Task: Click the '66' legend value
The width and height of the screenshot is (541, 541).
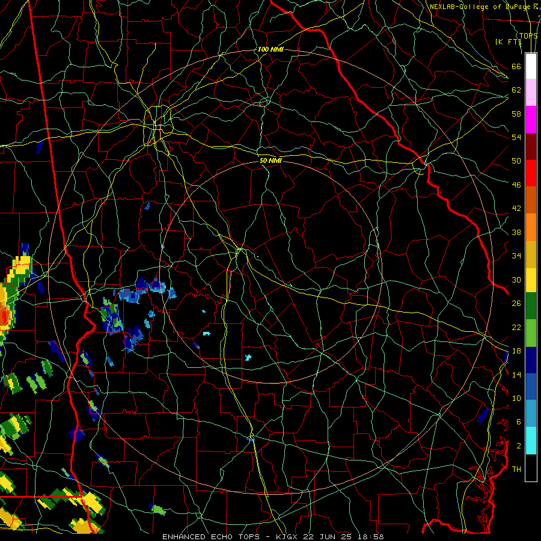Action: [516, 66]
